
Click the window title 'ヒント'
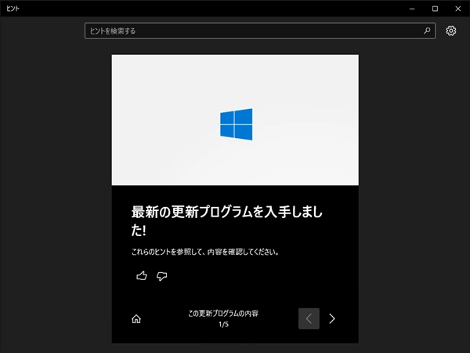[x=13, y=9]
